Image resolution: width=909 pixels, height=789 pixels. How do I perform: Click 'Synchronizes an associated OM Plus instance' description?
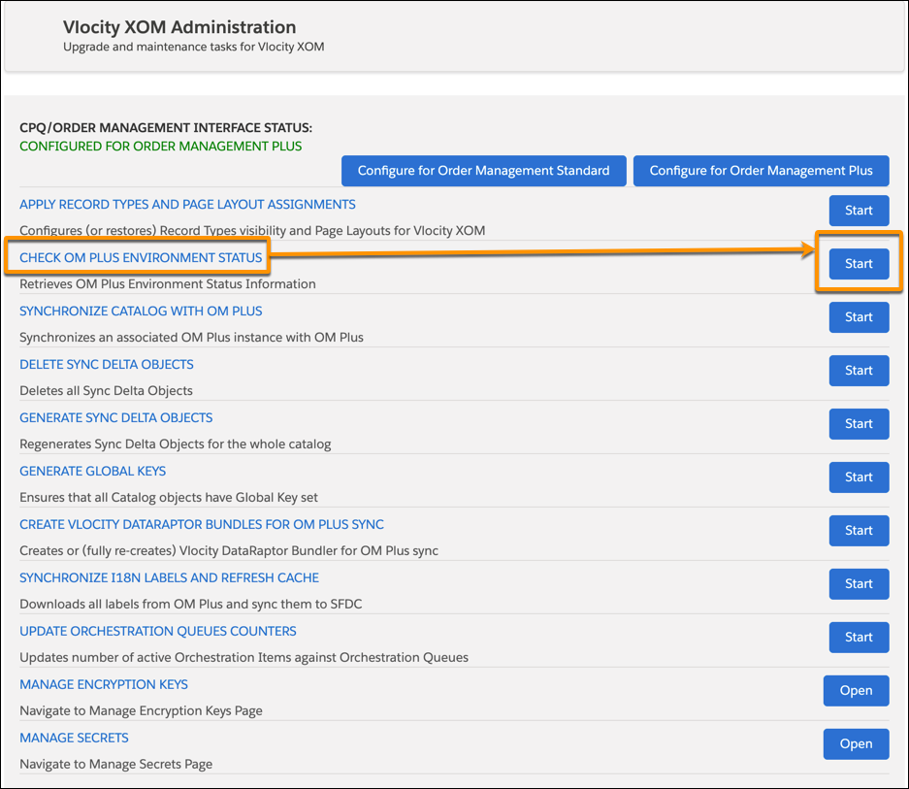[x=191, y=338]
